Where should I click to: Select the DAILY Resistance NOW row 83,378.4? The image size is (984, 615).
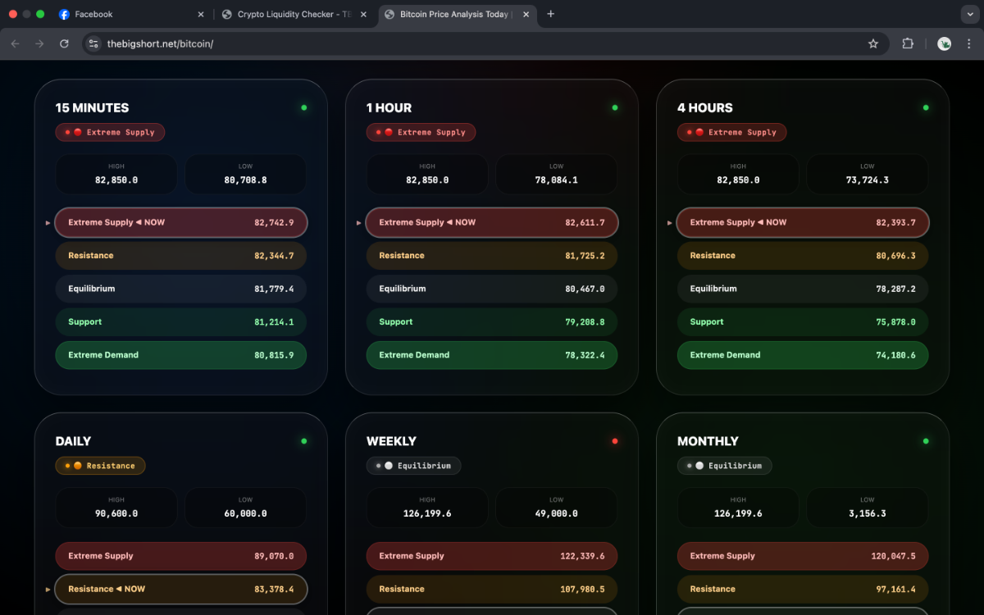coord(181,589)
